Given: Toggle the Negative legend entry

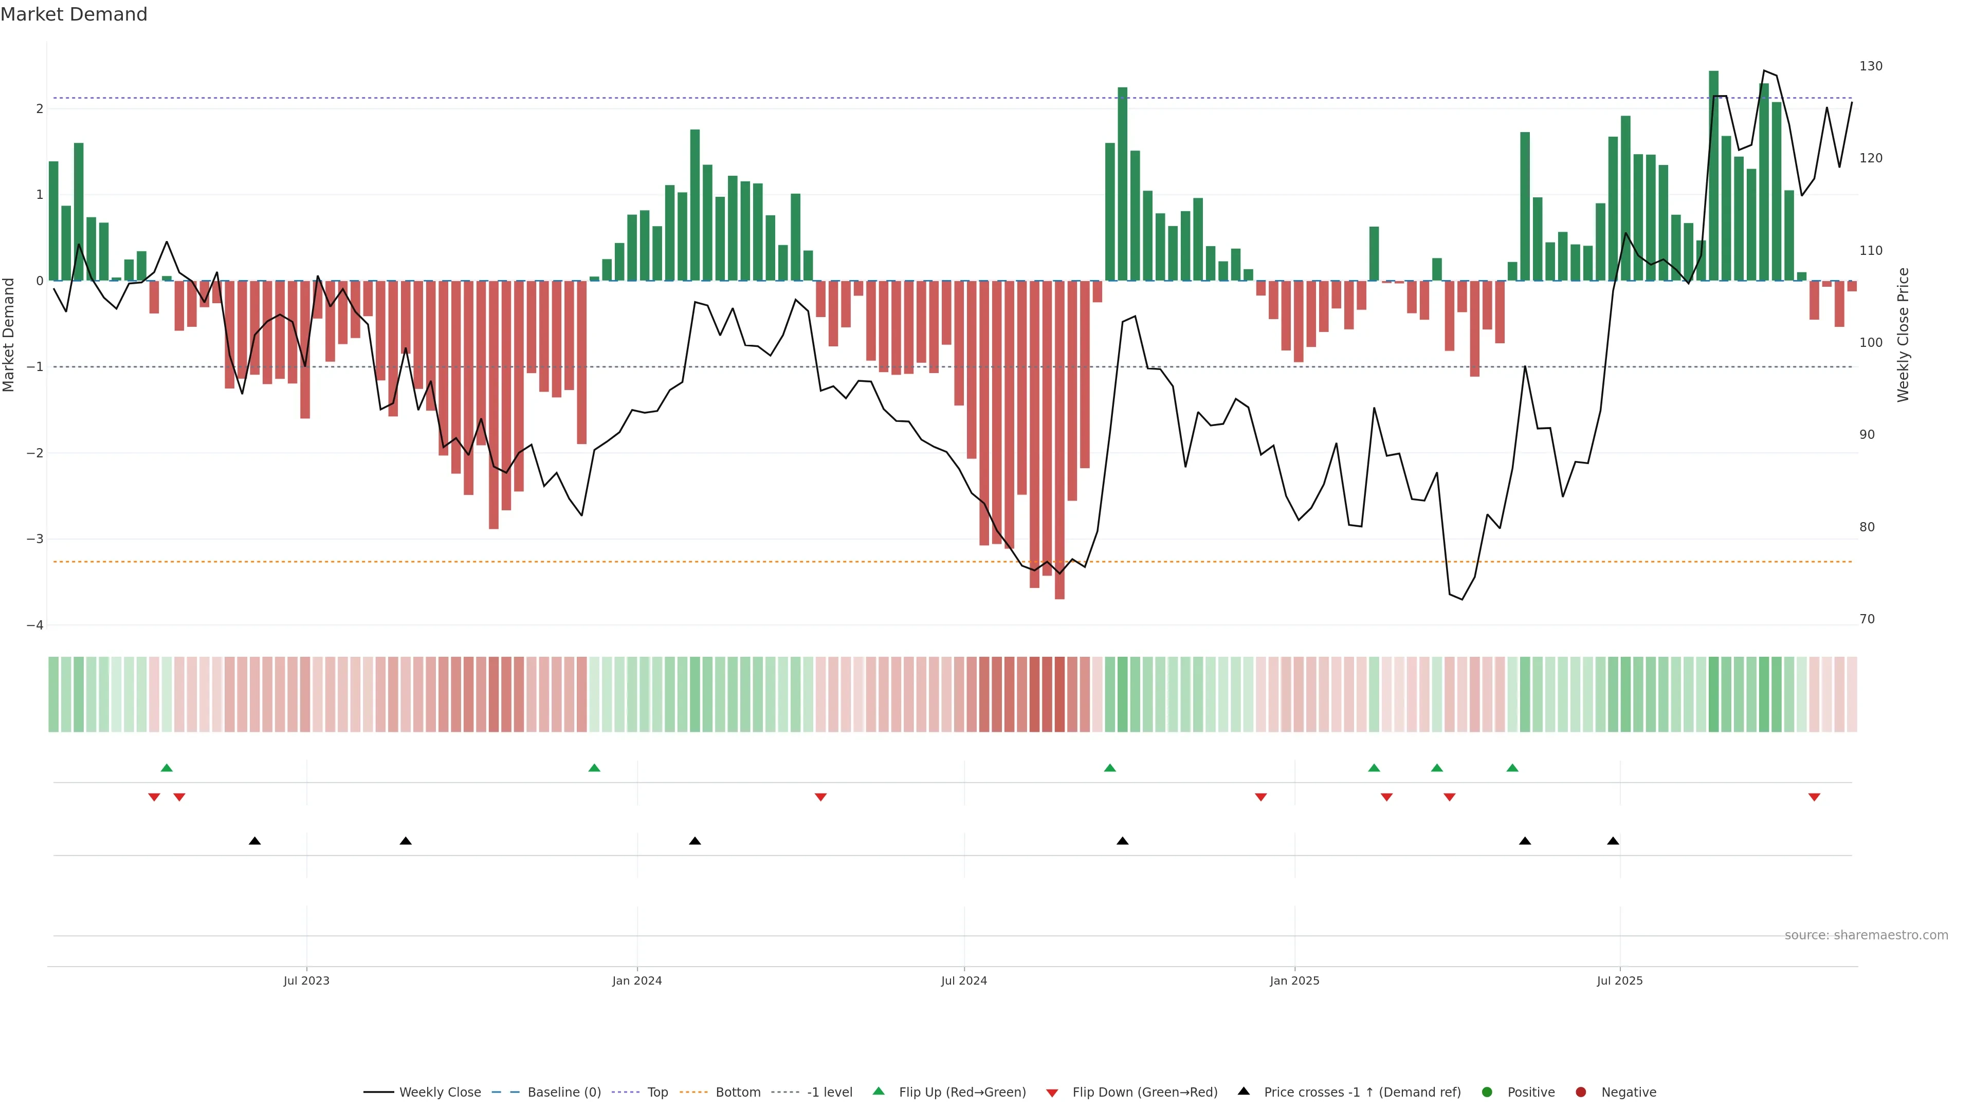Looking at the screenshot, I should (1629, 1091).
